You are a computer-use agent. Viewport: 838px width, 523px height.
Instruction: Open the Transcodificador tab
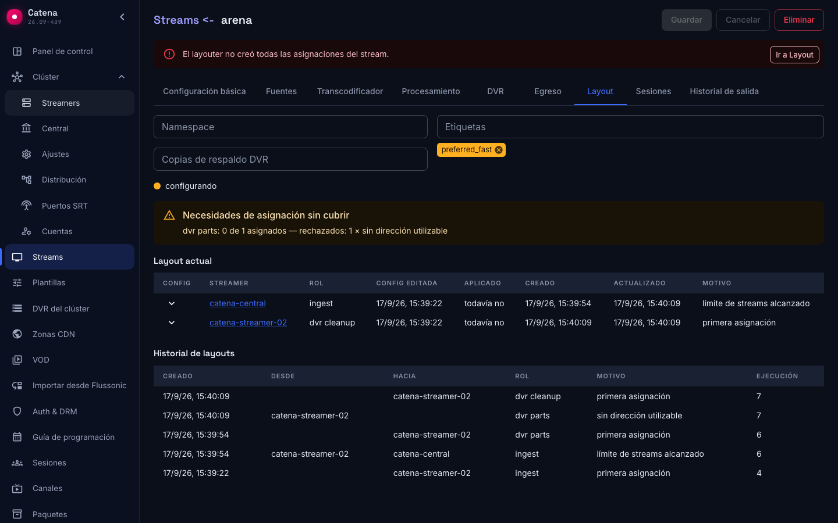point(350,91)
